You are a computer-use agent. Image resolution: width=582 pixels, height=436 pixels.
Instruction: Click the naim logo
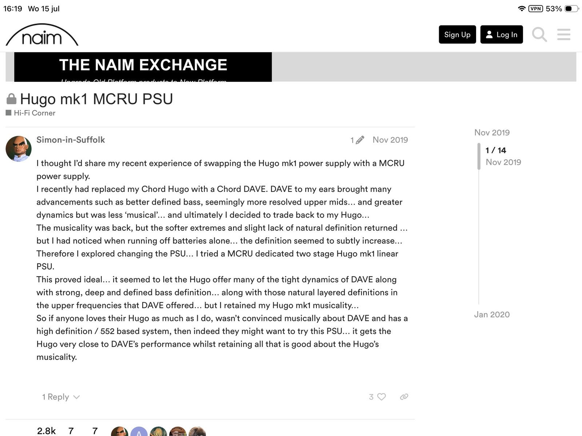[x=42, y=35]
